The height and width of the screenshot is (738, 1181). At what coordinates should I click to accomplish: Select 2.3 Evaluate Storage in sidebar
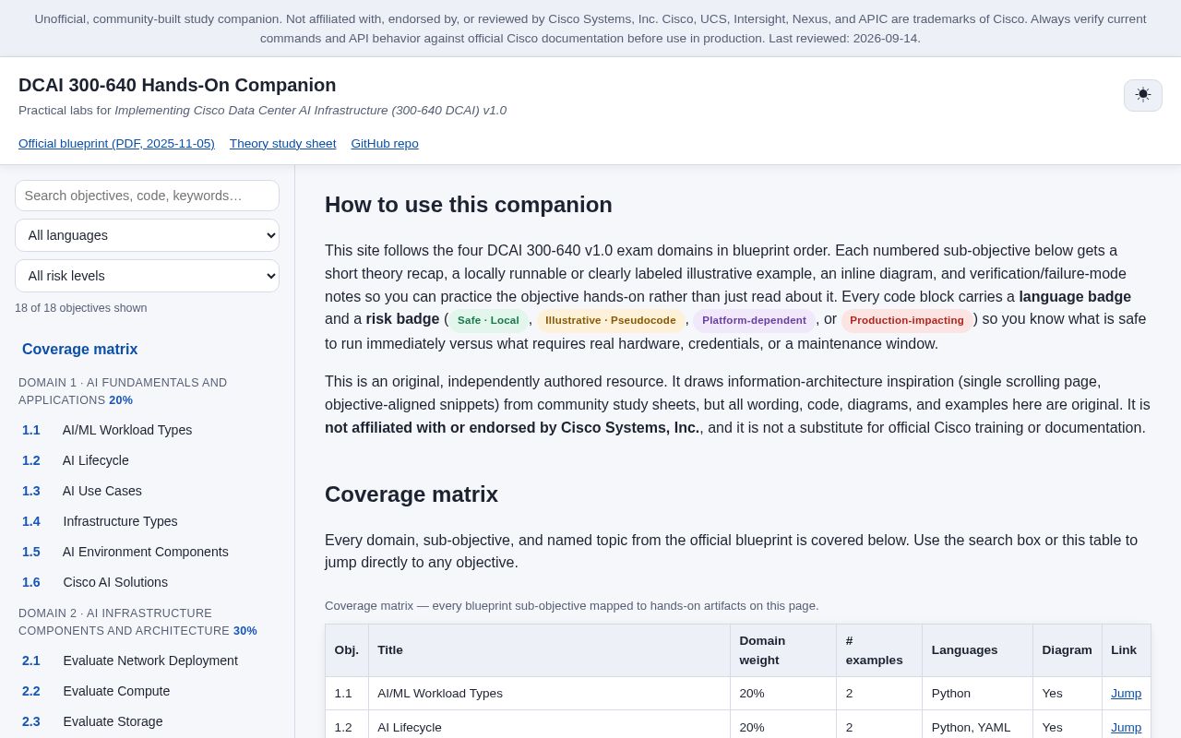tap(147, 721)
